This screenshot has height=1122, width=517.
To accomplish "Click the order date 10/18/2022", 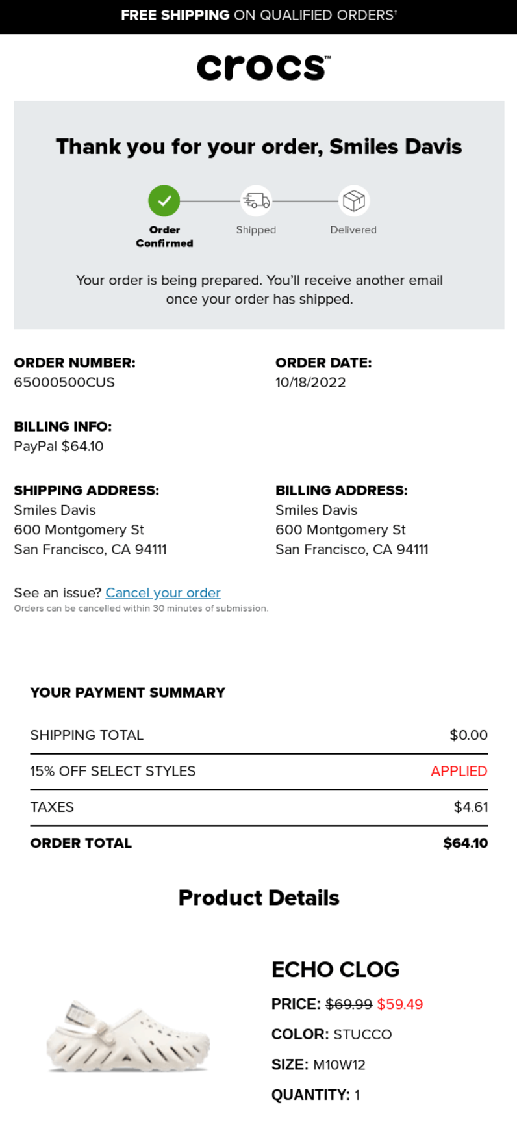I will point(310,382).
